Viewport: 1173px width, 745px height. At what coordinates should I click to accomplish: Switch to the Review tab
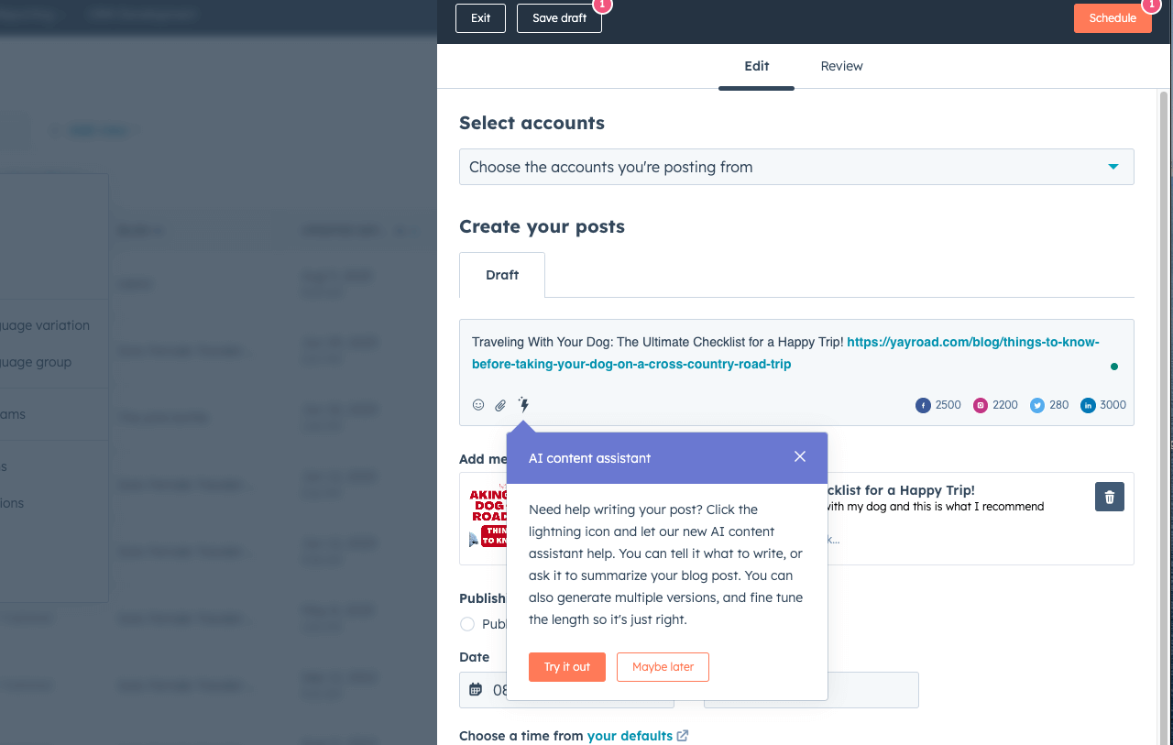(x=841, y=66)
